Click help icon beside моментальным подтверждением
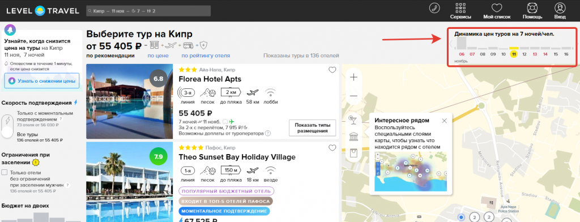Viewport: 580px width, 222px height. click(x=61, y=119)
